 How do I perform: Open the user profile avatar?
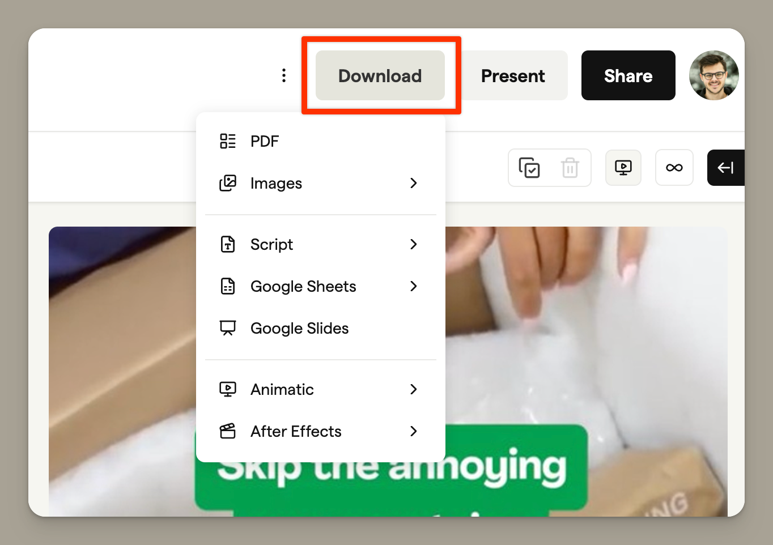[713, 75]
